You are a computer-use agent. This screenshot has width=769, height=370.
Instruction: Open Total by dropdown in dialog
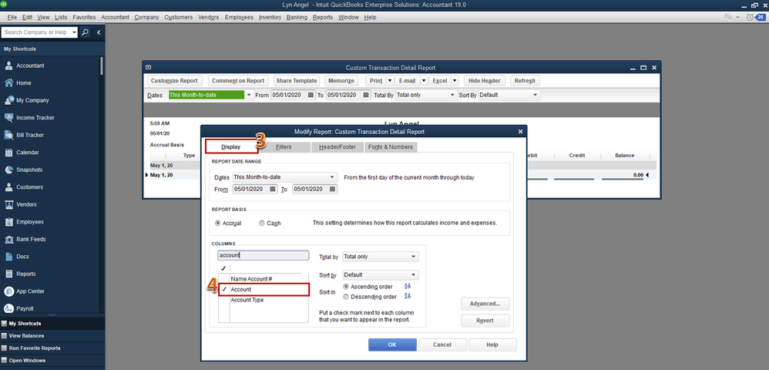pos(414,257)
